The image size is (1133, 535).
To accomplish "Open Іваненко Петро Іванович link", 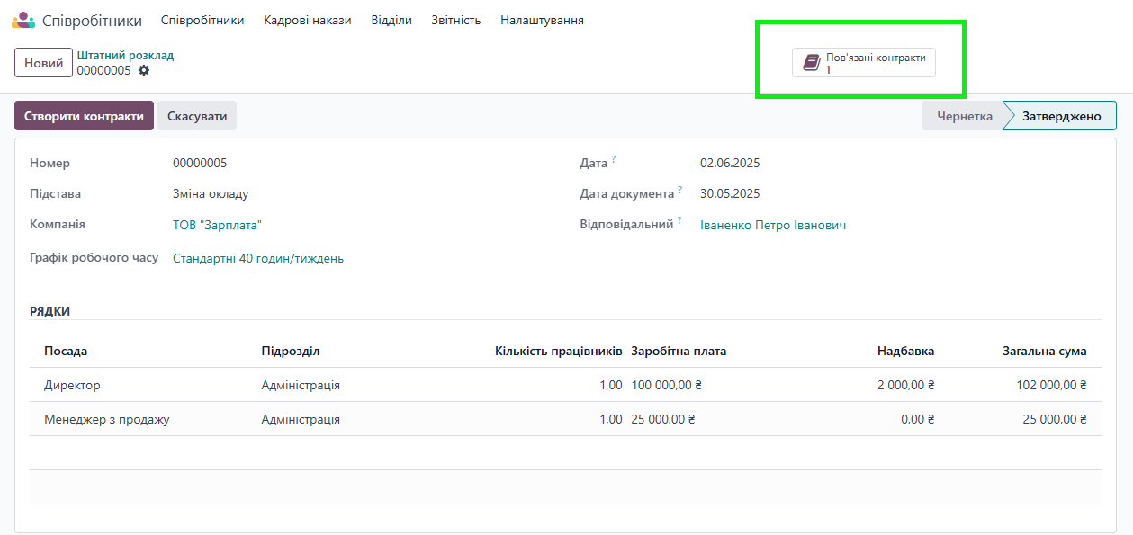I will point(773,225).
